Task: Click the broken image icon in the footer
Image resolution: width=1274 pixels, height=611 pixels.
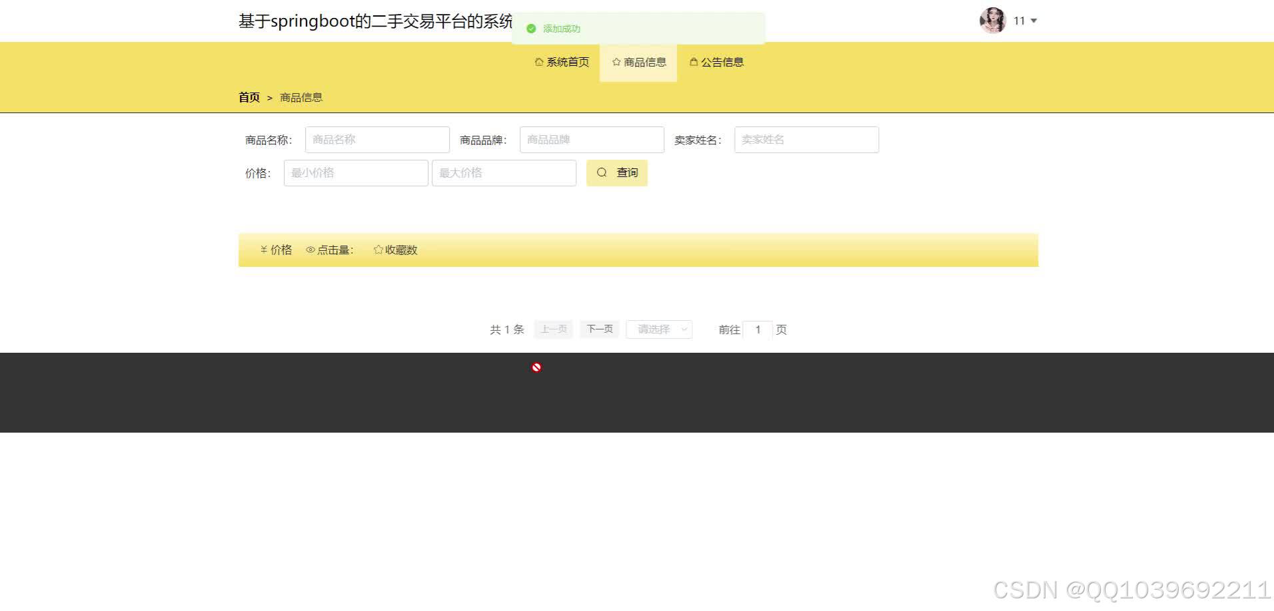Action: 536,366
